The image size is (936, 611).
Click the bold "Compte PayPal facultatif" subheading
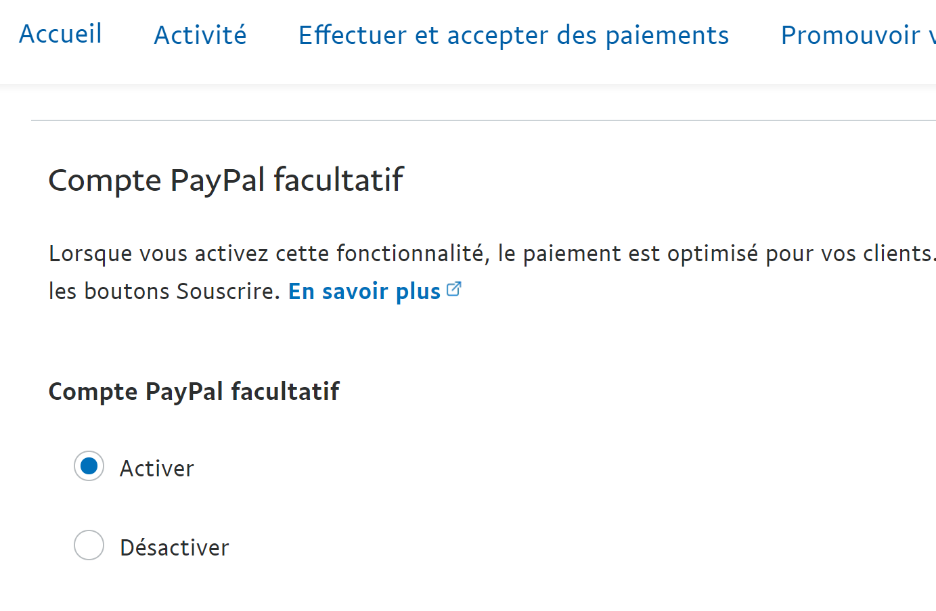click(x=194, y=391)
